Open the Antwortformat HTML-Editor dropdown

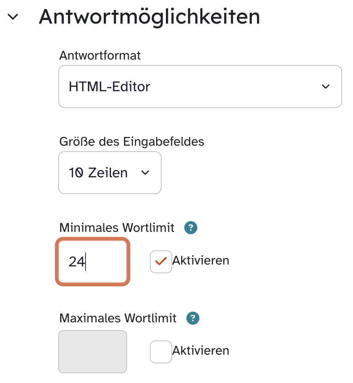(x=200, y=86)
